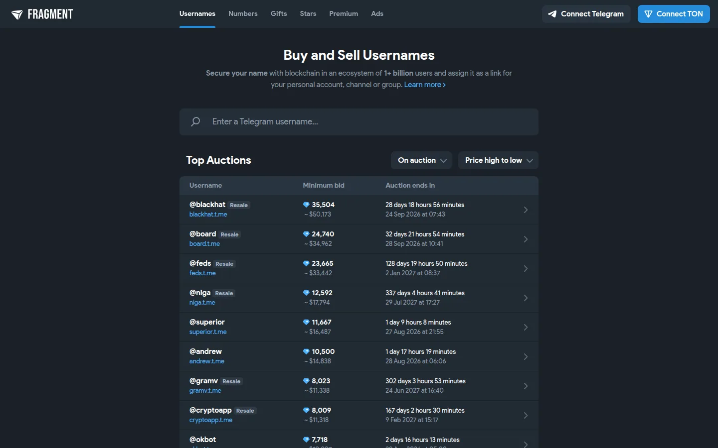Open the @andrew row arrow
This screenshot has width=718, height=448.
(526, 356)
